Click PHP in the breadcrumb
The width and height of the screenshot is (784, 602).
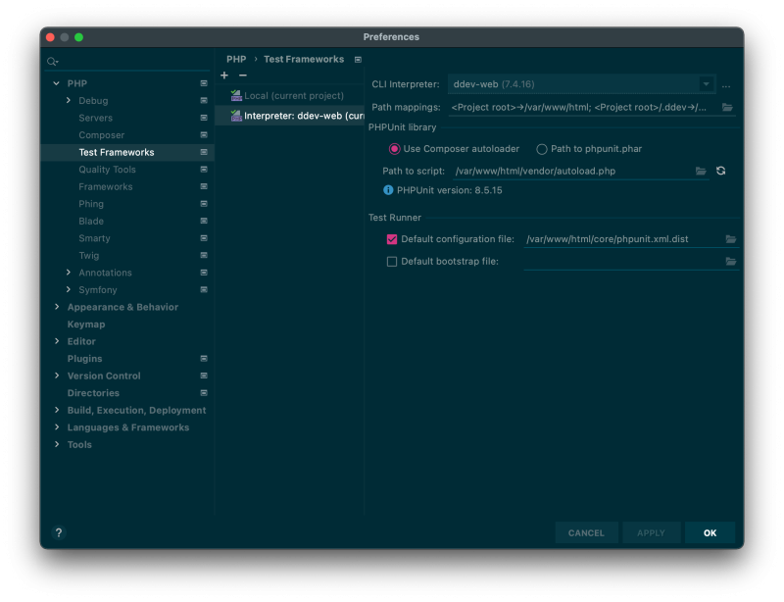[x=236, y=60]
